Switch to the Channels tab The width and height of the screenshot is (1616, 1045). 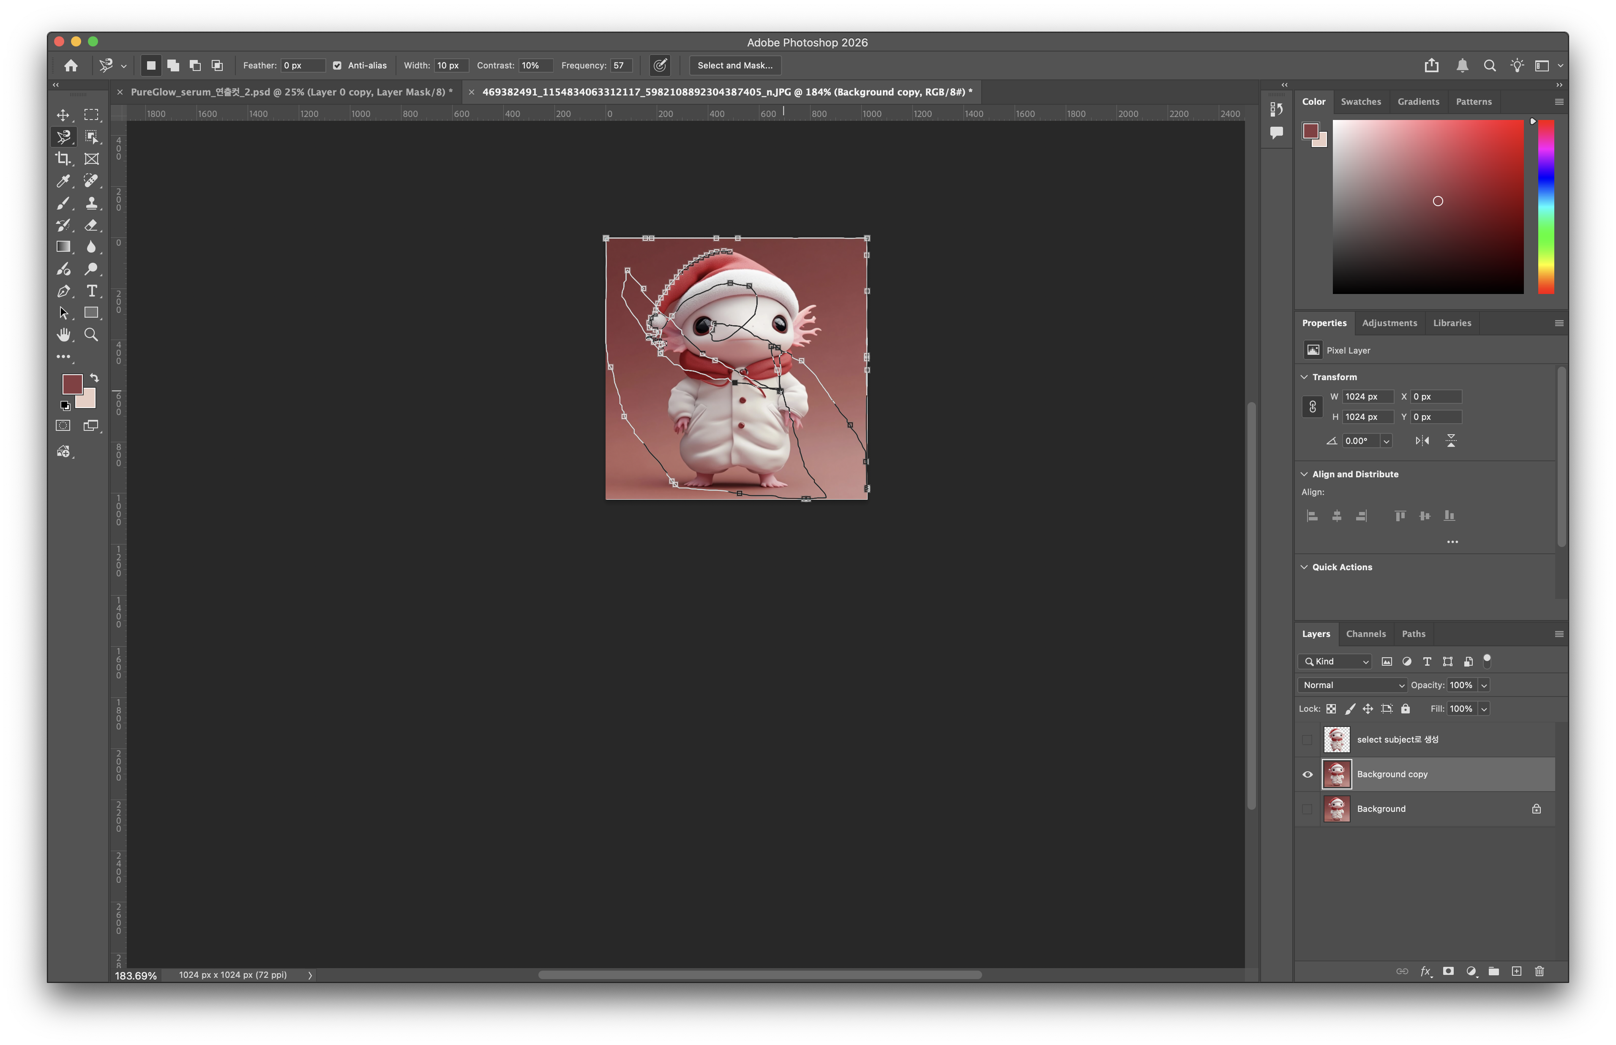[x=1365, y=634]
